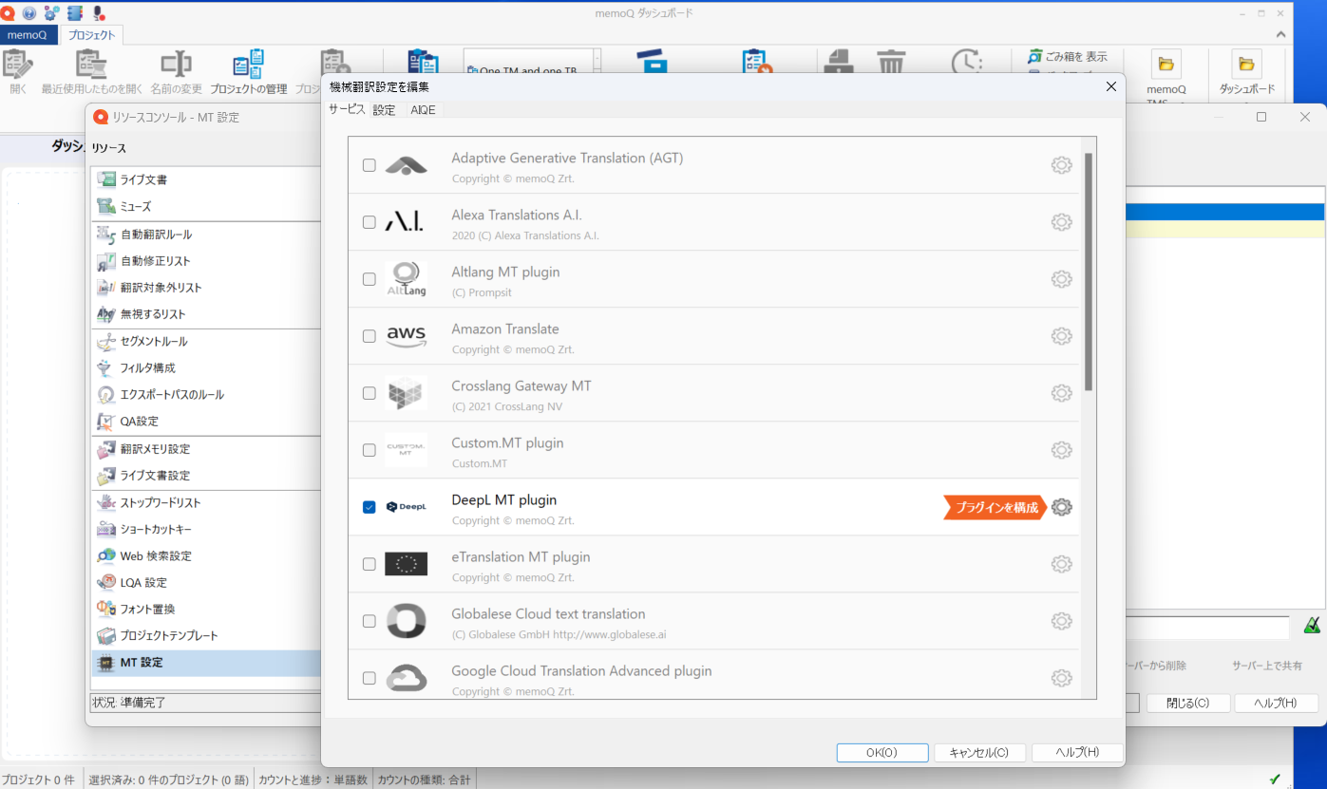
Task: Click ヘルプ(H) in MT settings dialog
Action: coord(1077,752)
